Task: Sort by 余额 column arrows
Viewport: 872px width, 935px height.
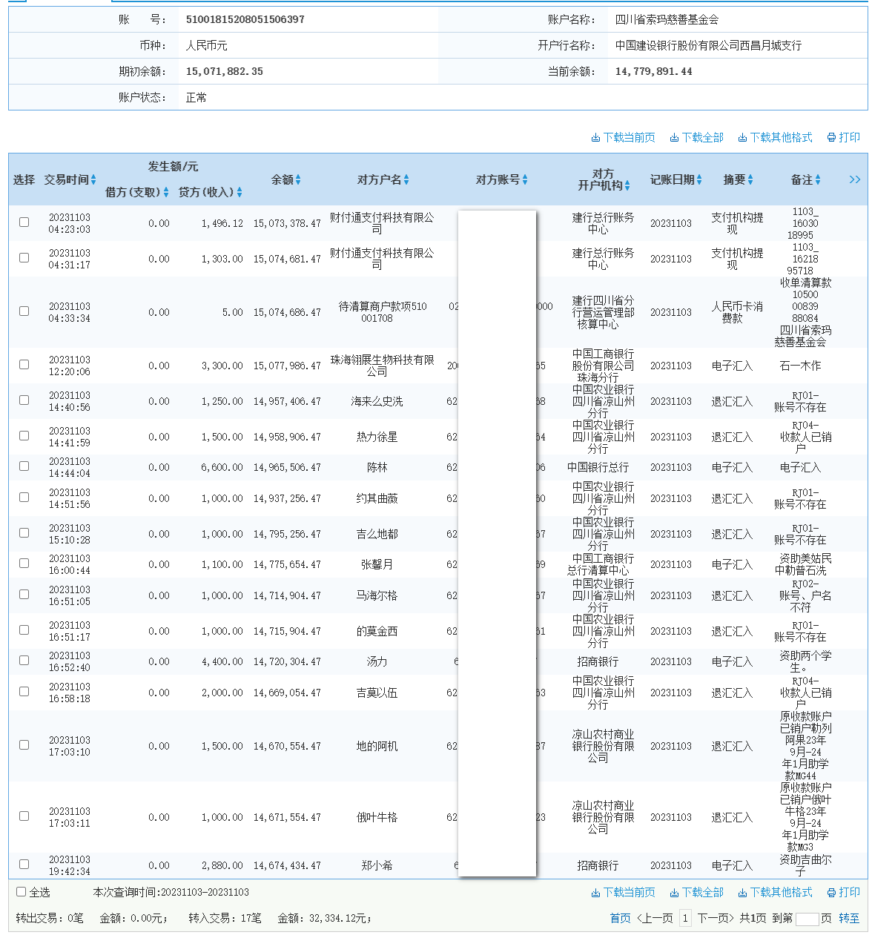Action: (298, 180)
